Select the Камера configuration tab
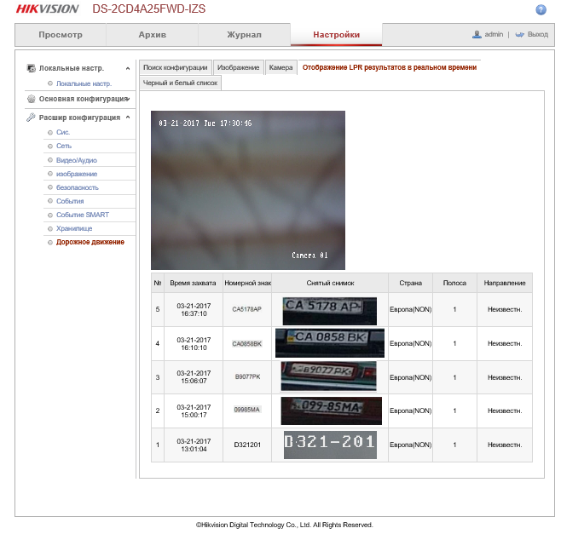Screen dimensions: 561x534 (280, 66)
